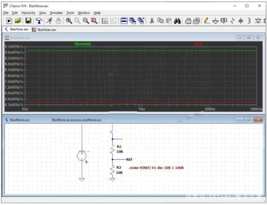
Task: Open the Tools menu
Action: tap(70, 13)
